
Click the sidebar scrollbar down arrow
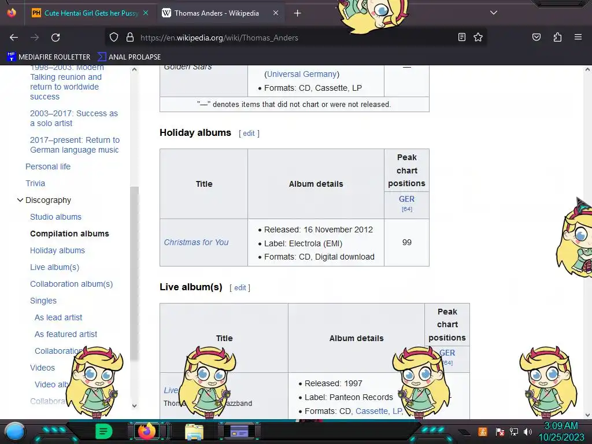point(134,406)
